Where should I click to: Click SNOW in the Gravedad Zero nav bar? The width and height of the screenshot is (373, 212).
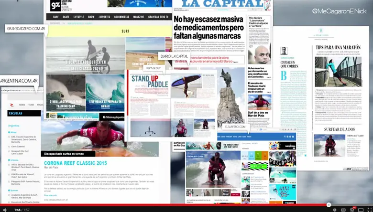91,17
